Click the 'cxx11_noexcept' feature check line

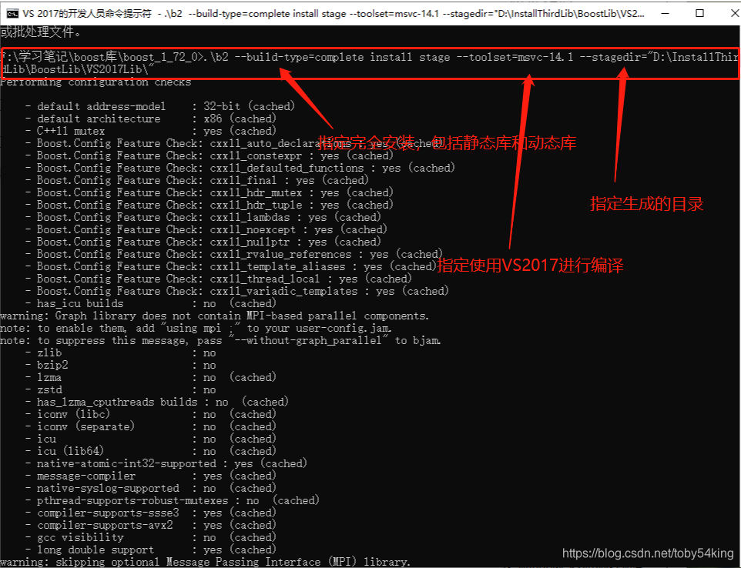click(206, 229)
